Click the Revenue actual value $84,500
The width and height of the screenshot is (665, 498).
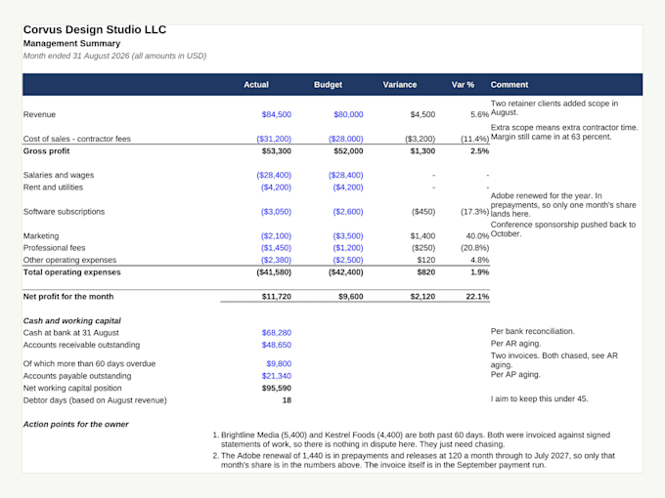point(277,114)
